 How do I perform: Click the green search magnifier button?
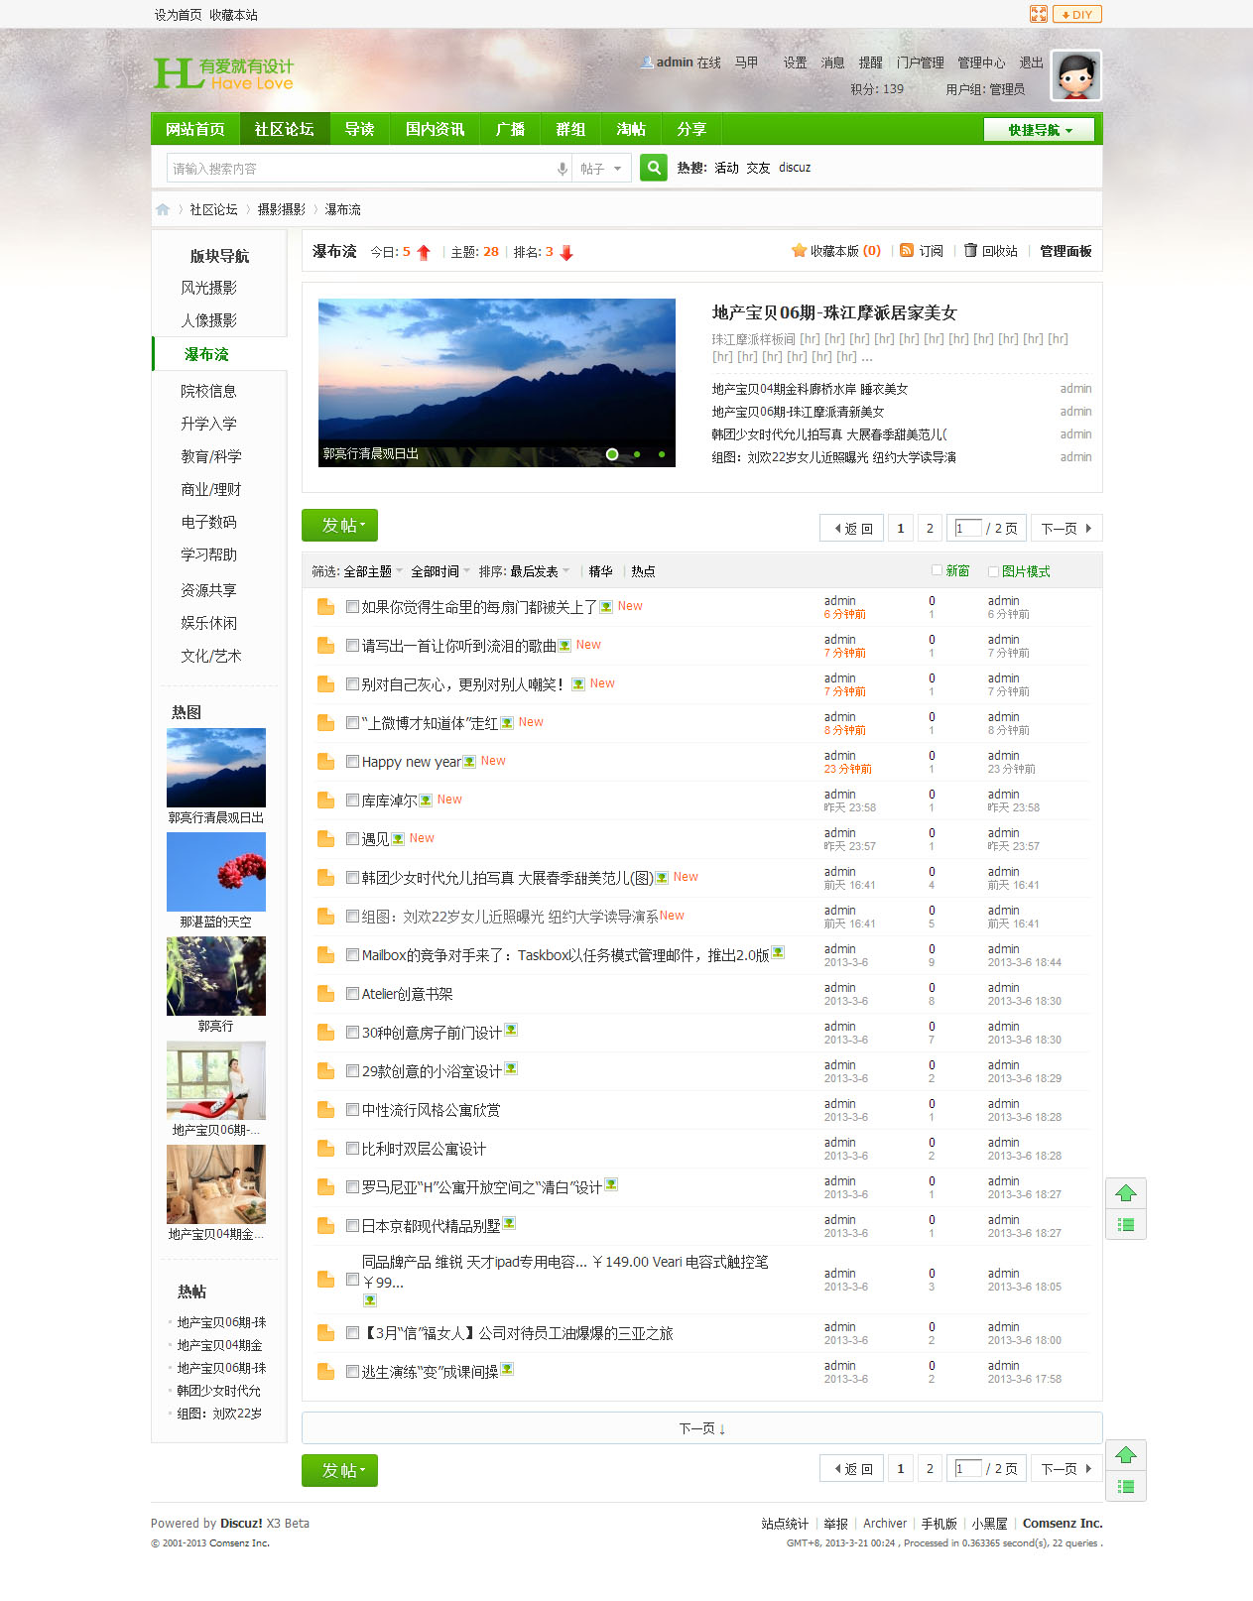pyautogui.click(x=653, y=168)
